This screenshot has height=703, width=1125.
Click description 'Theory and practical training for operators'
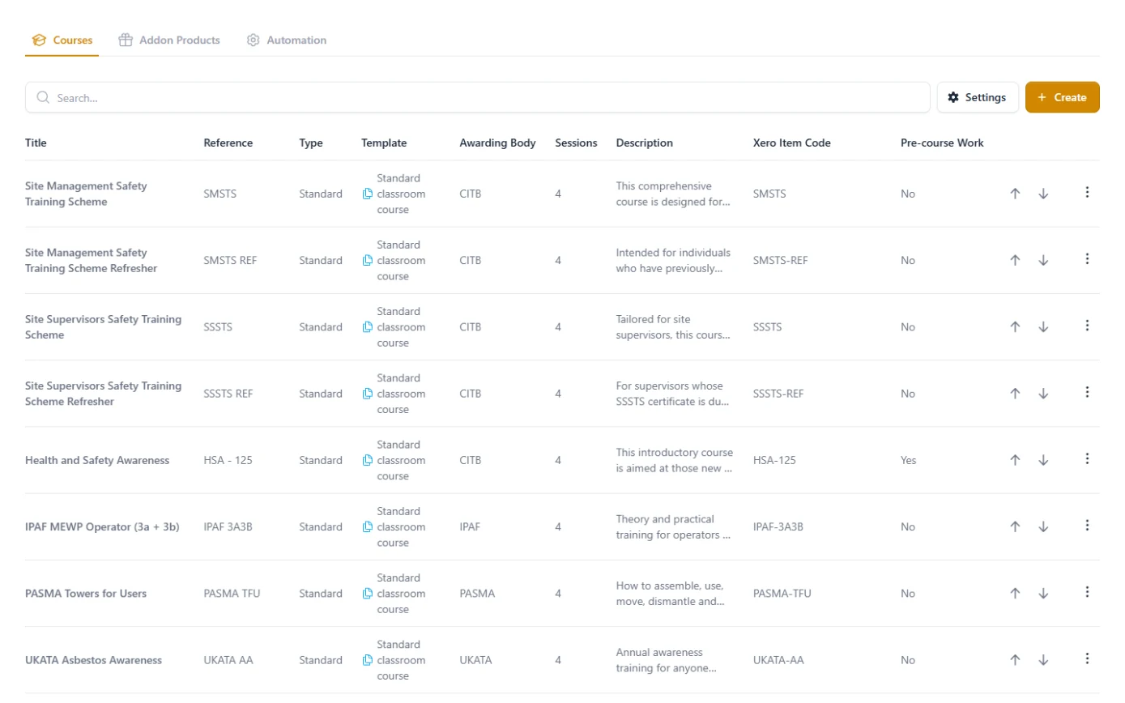tap(673, 526)
